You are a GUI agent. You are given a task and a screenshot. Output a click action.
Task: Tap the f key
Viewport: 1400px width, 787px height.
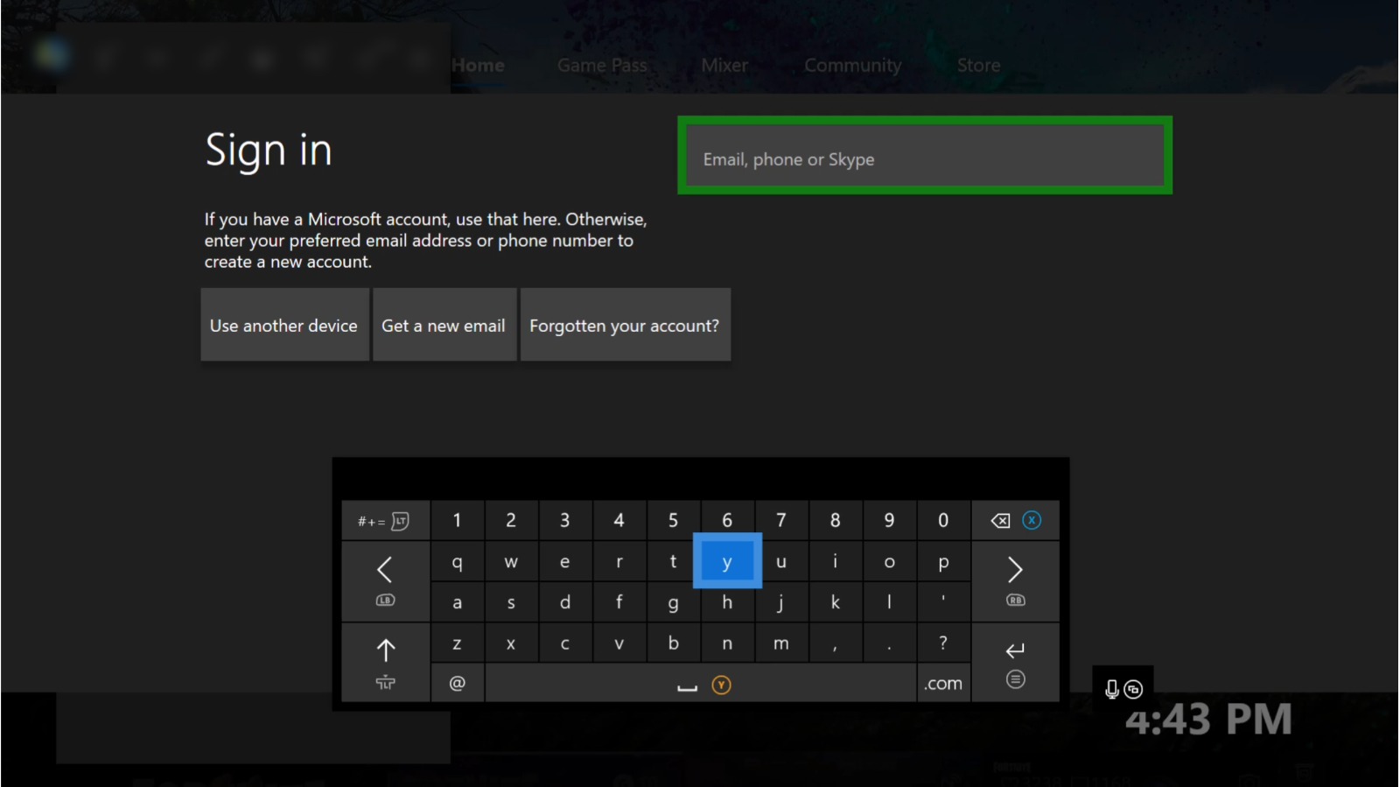pos(619,602)
